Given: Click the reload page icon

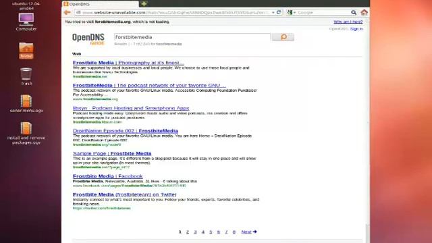Looking at the screenshot, I should [x=279, y=12].
